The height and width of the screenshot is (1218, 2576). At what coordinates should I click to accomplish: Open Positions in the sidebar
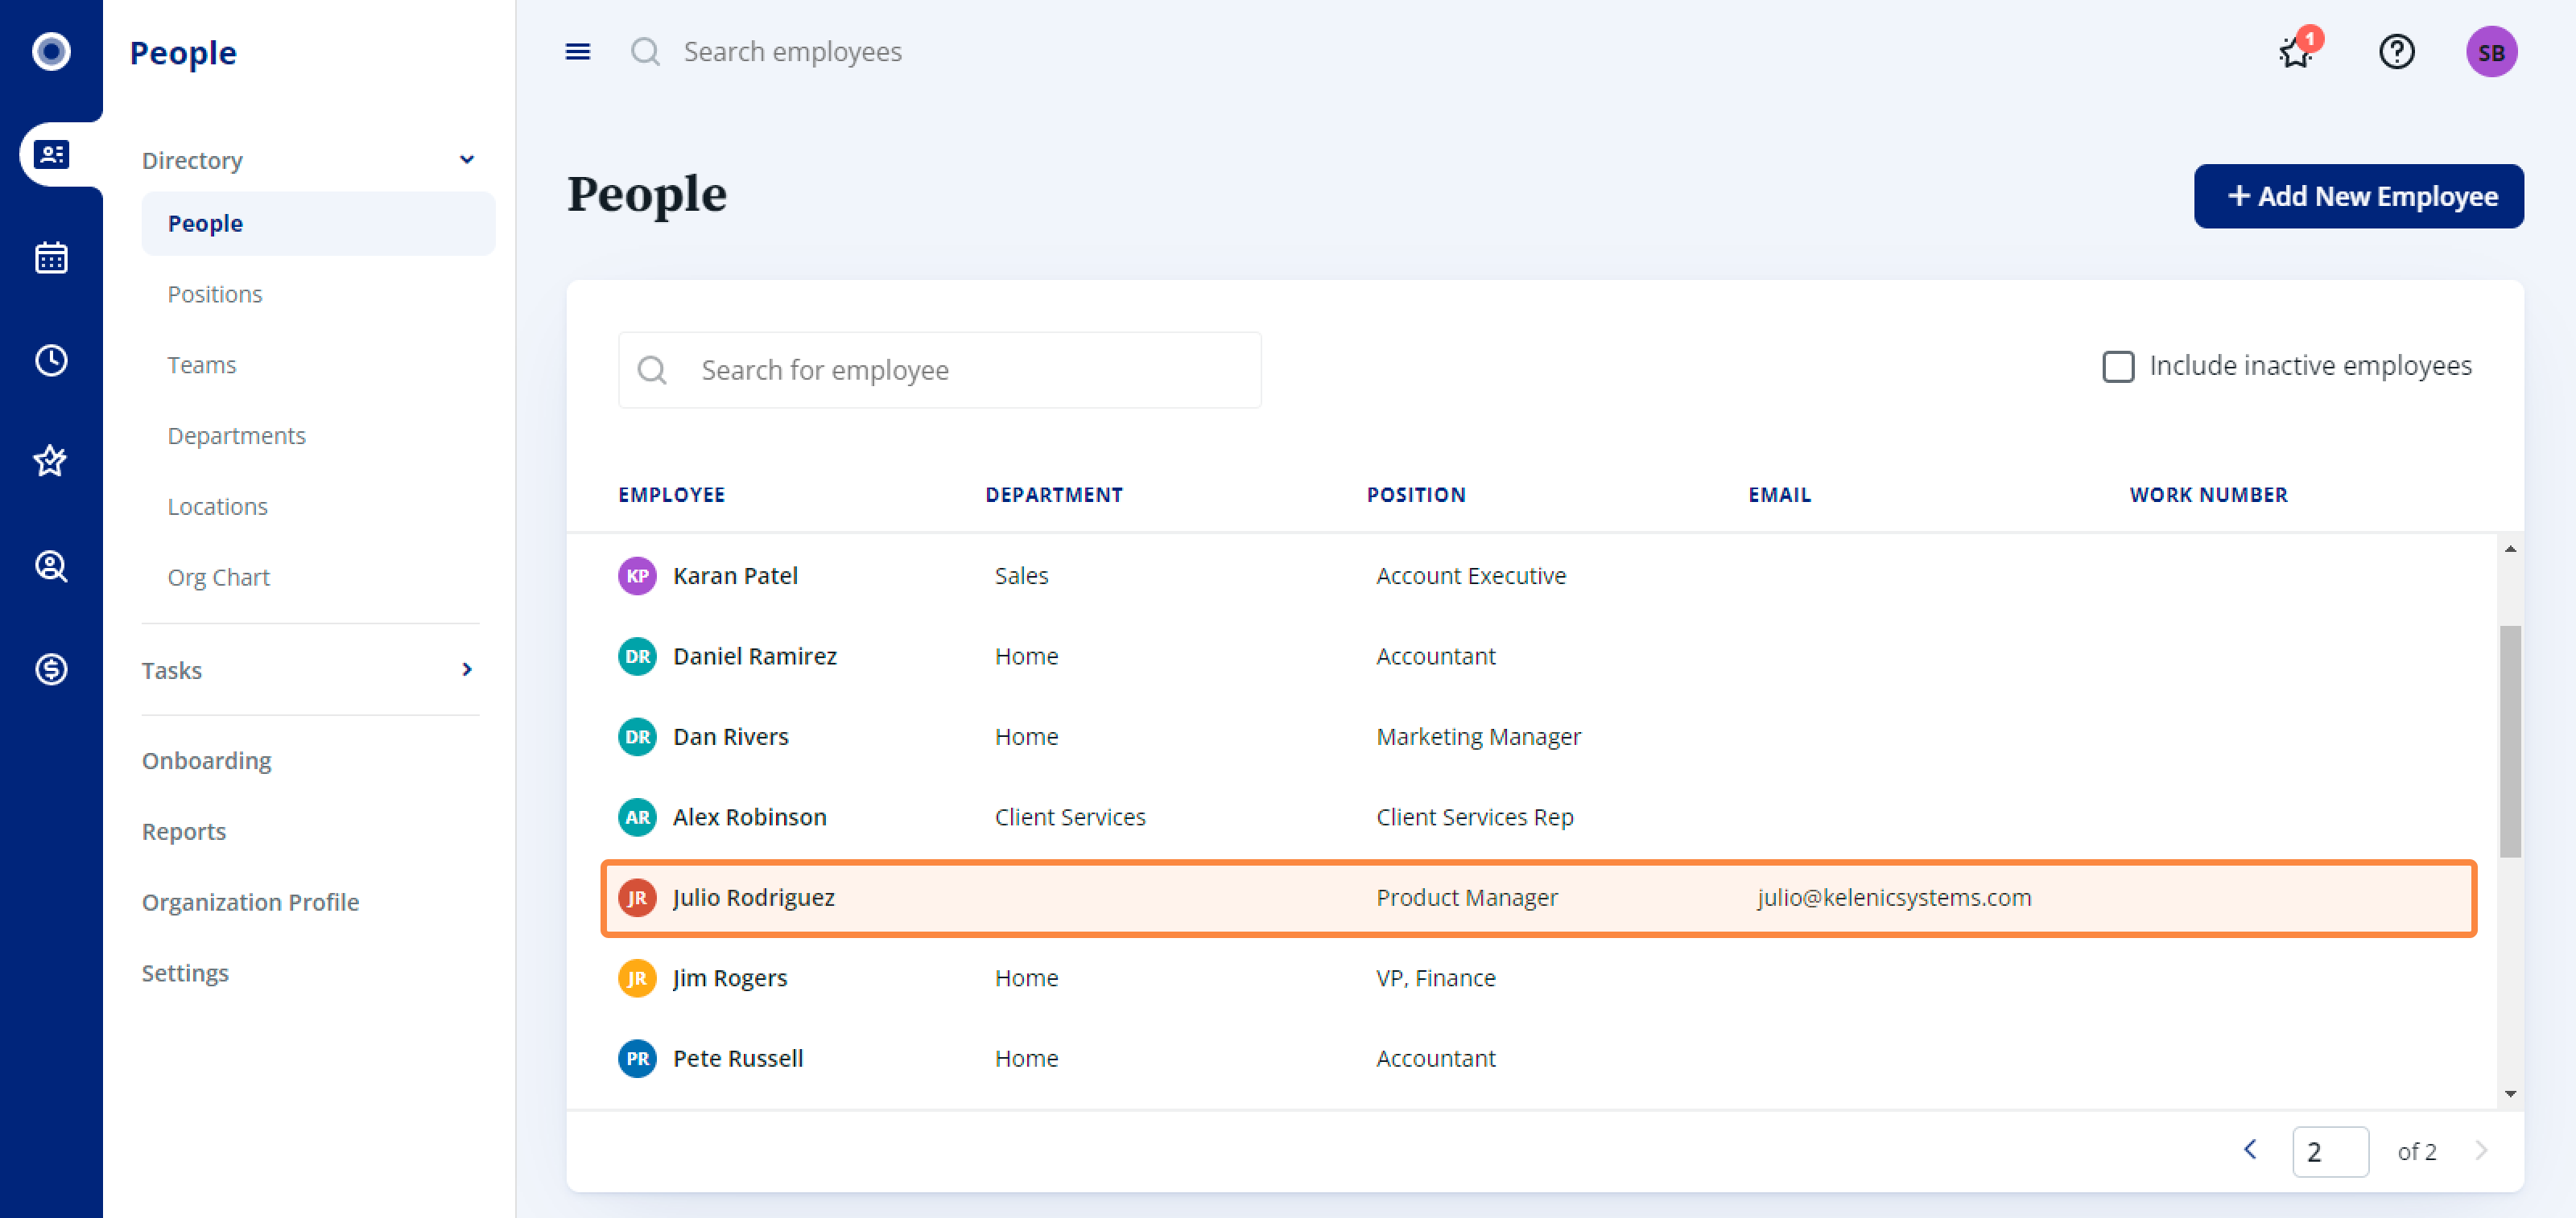click(214, 294)
